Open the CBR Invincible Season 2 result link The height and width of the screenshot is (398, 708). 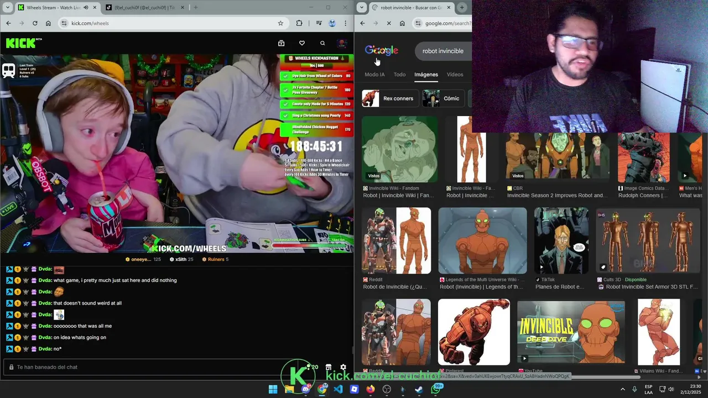click(x=556, y=195)
